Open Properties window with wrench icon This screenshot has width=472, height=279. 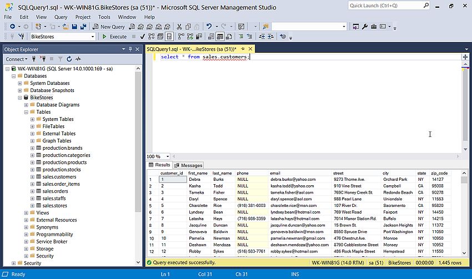coord(365,27)
